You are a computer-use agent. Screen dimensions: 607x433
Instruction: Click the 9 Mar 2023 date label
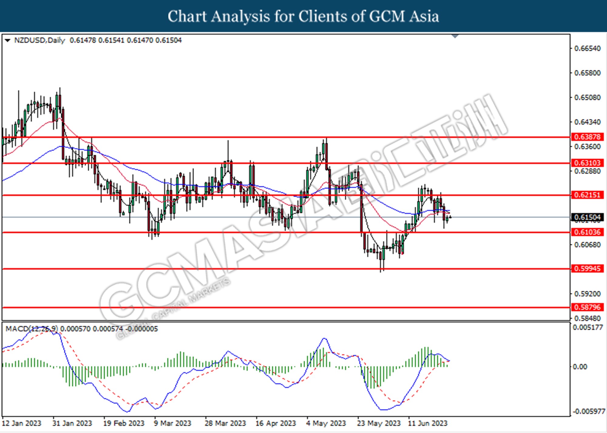[173, 423]
